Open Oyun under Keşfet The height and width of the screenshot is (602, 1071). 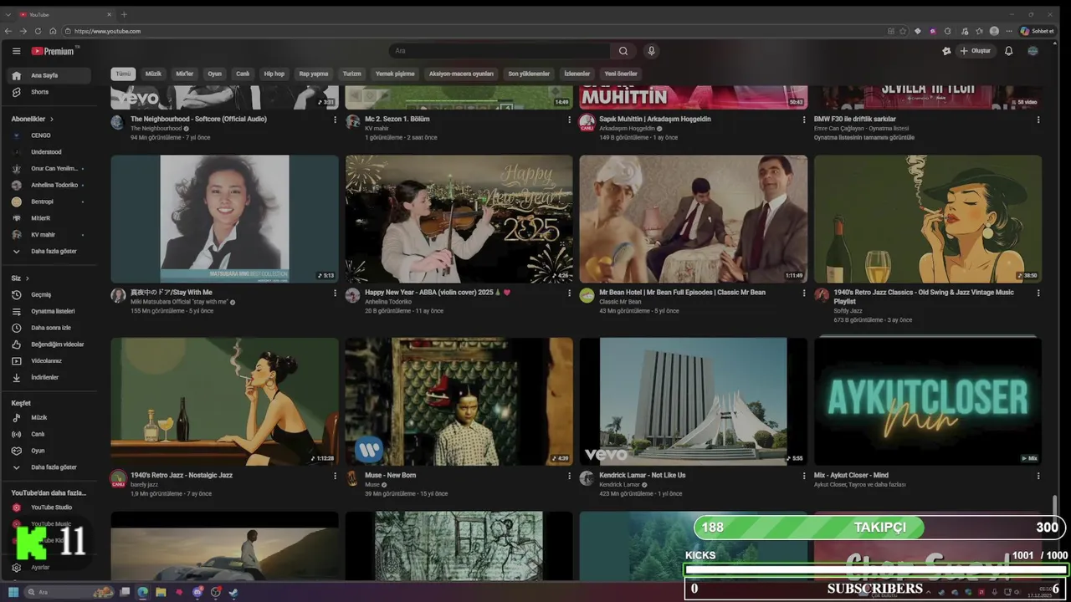tap(50, 451)
